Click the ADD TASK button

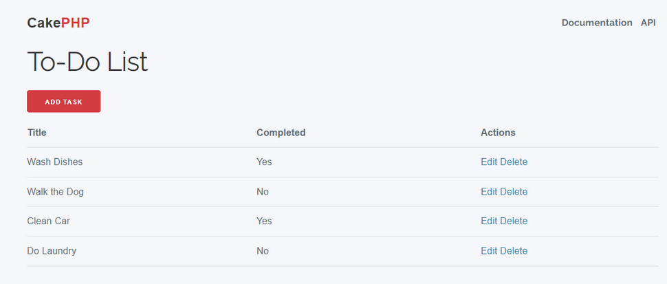64,101
